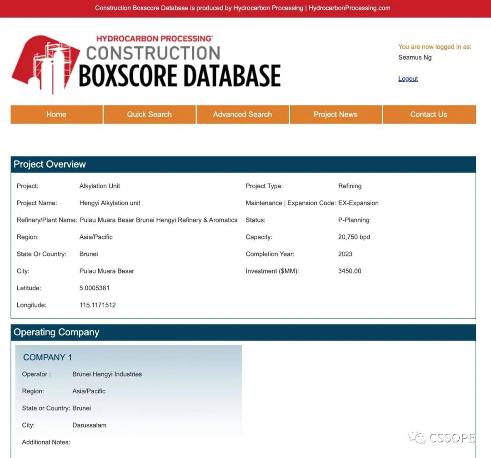Click the Project Overview section header
The width and height of the screenshot is (491, 458).
50,164
